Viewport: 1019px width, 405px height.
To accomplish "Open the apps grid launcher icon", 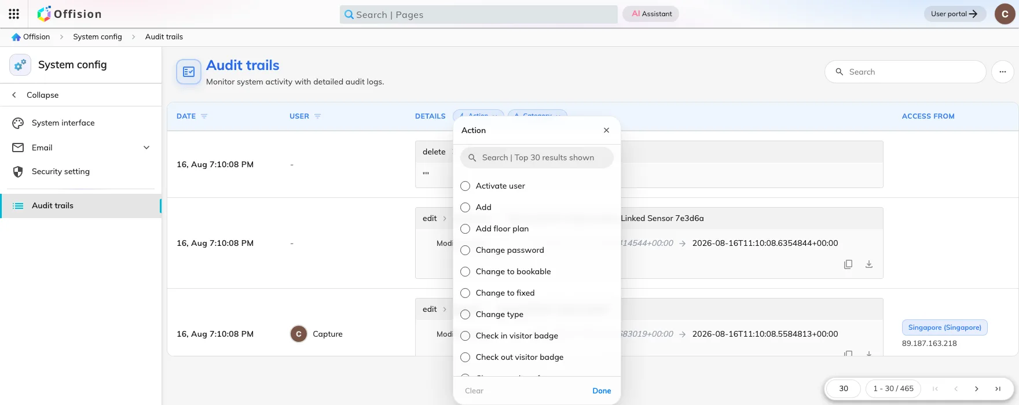I will [x=14, y=14].
